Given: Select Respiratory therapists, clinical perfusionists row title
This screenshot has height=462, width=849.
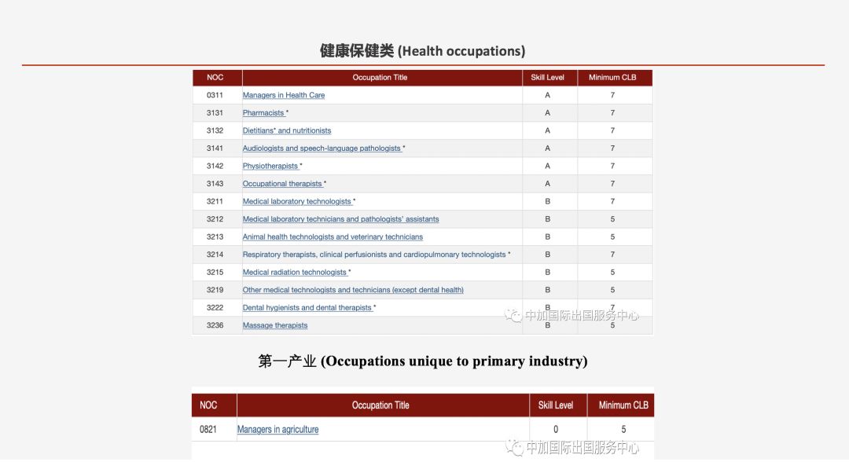Looking at the screenshot, I should click(374, 255).
